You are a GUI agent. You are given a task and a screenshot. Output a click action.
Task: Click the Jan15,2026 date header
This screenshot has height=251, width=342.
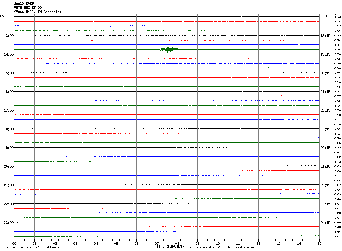tap(24, 3)
